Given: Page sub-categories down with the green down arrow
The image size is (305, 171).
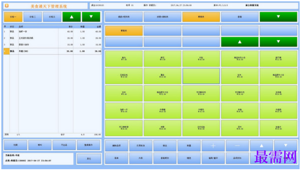Looking at the screenshot, I should pos(278,42).
